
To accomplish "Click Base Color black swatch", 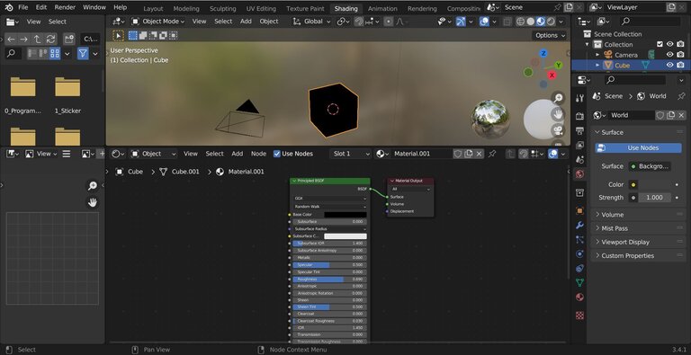I will tap(345, 215).
